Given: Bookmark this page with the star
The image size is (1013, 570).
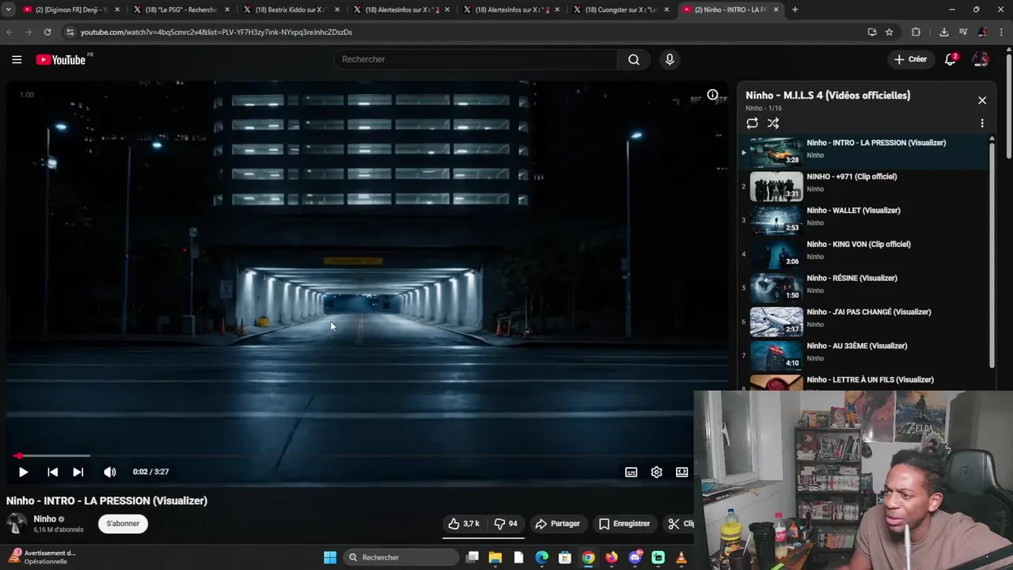Looking at the screenshot, I should 890,32.
